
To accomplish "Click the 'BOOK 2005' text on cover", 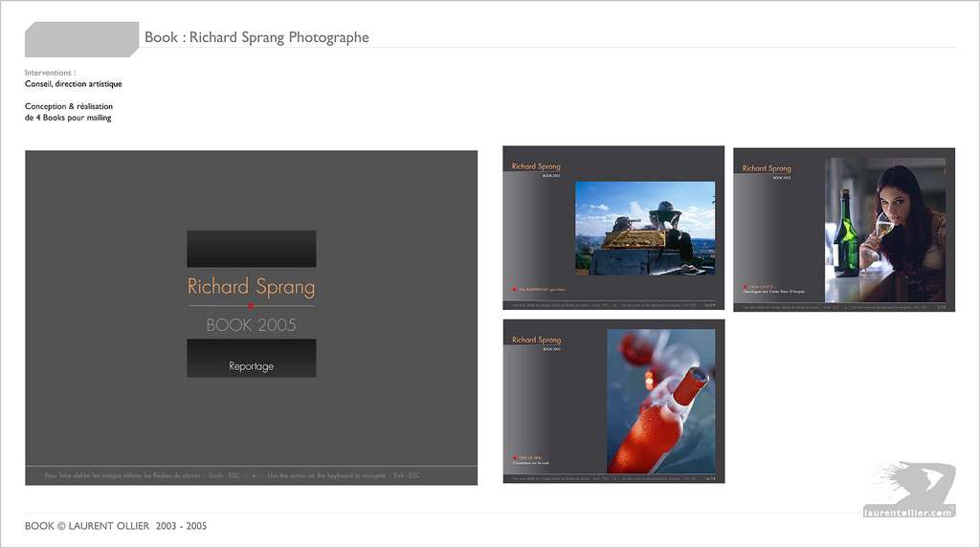I will click(x=252, y=325).
